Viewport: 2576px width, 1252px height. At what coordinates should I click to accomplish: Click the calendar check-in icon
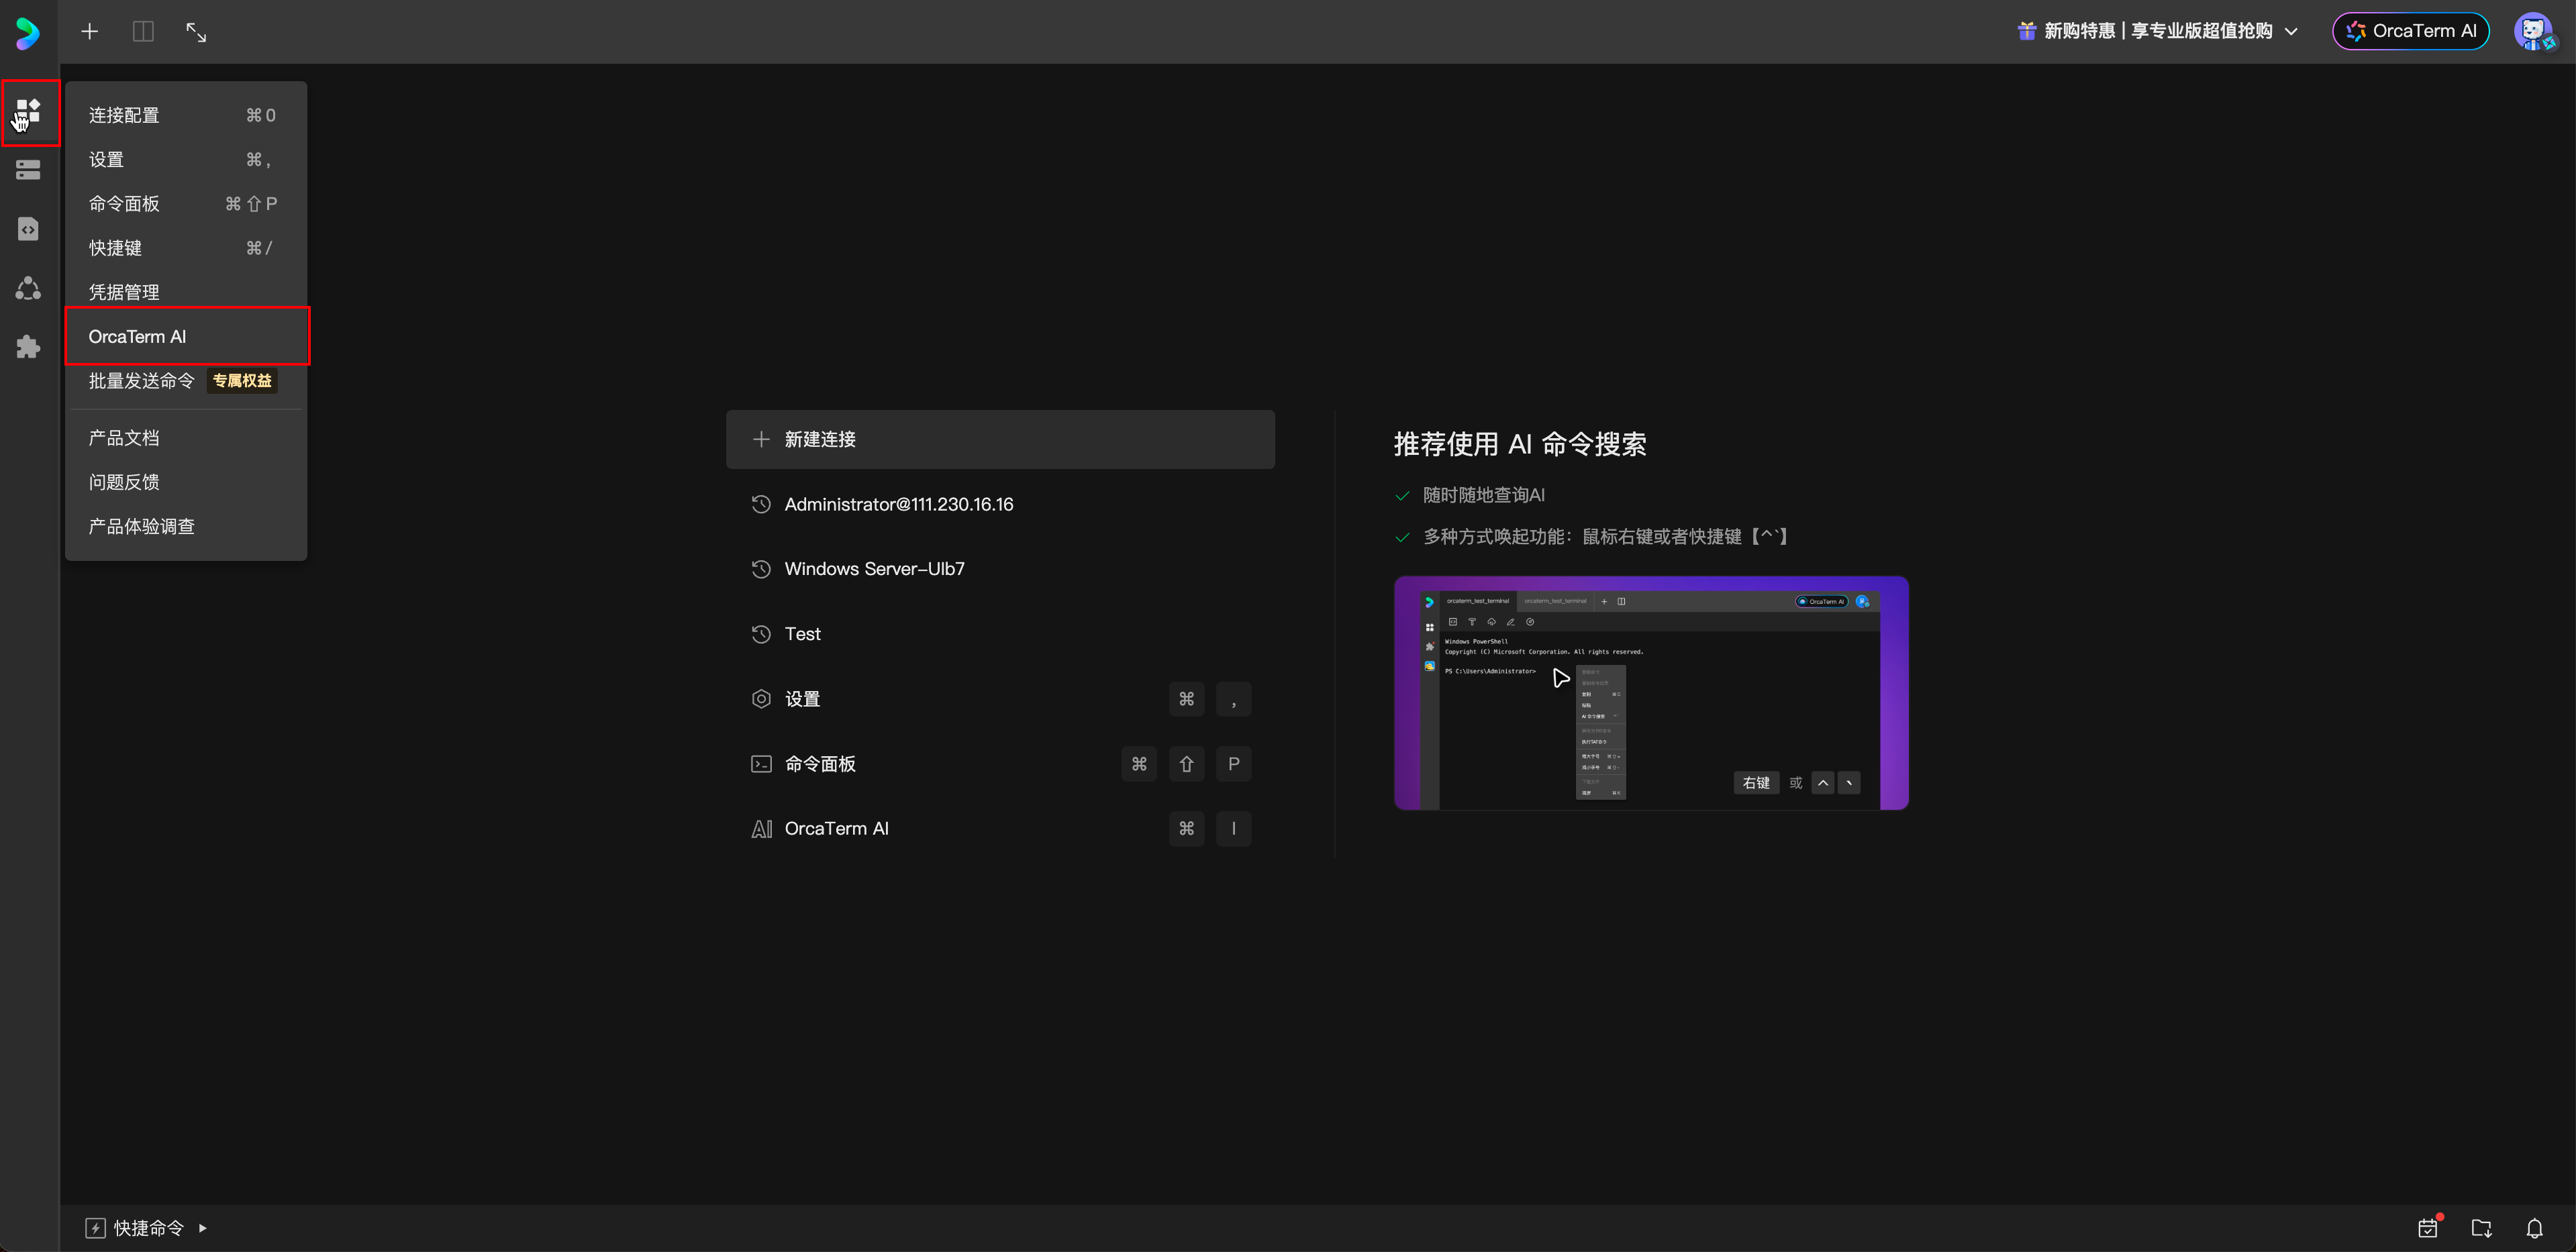click(x=2428, y=1228)
